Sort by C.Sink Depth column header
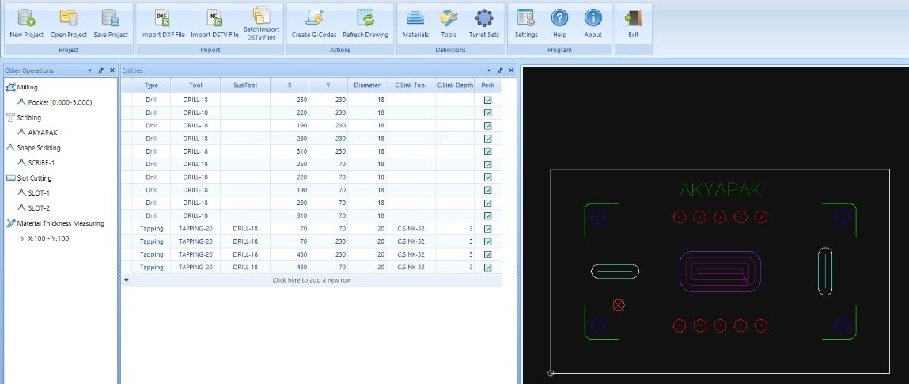This screenshot has width=909, height=384. click(x=455, y=86)
